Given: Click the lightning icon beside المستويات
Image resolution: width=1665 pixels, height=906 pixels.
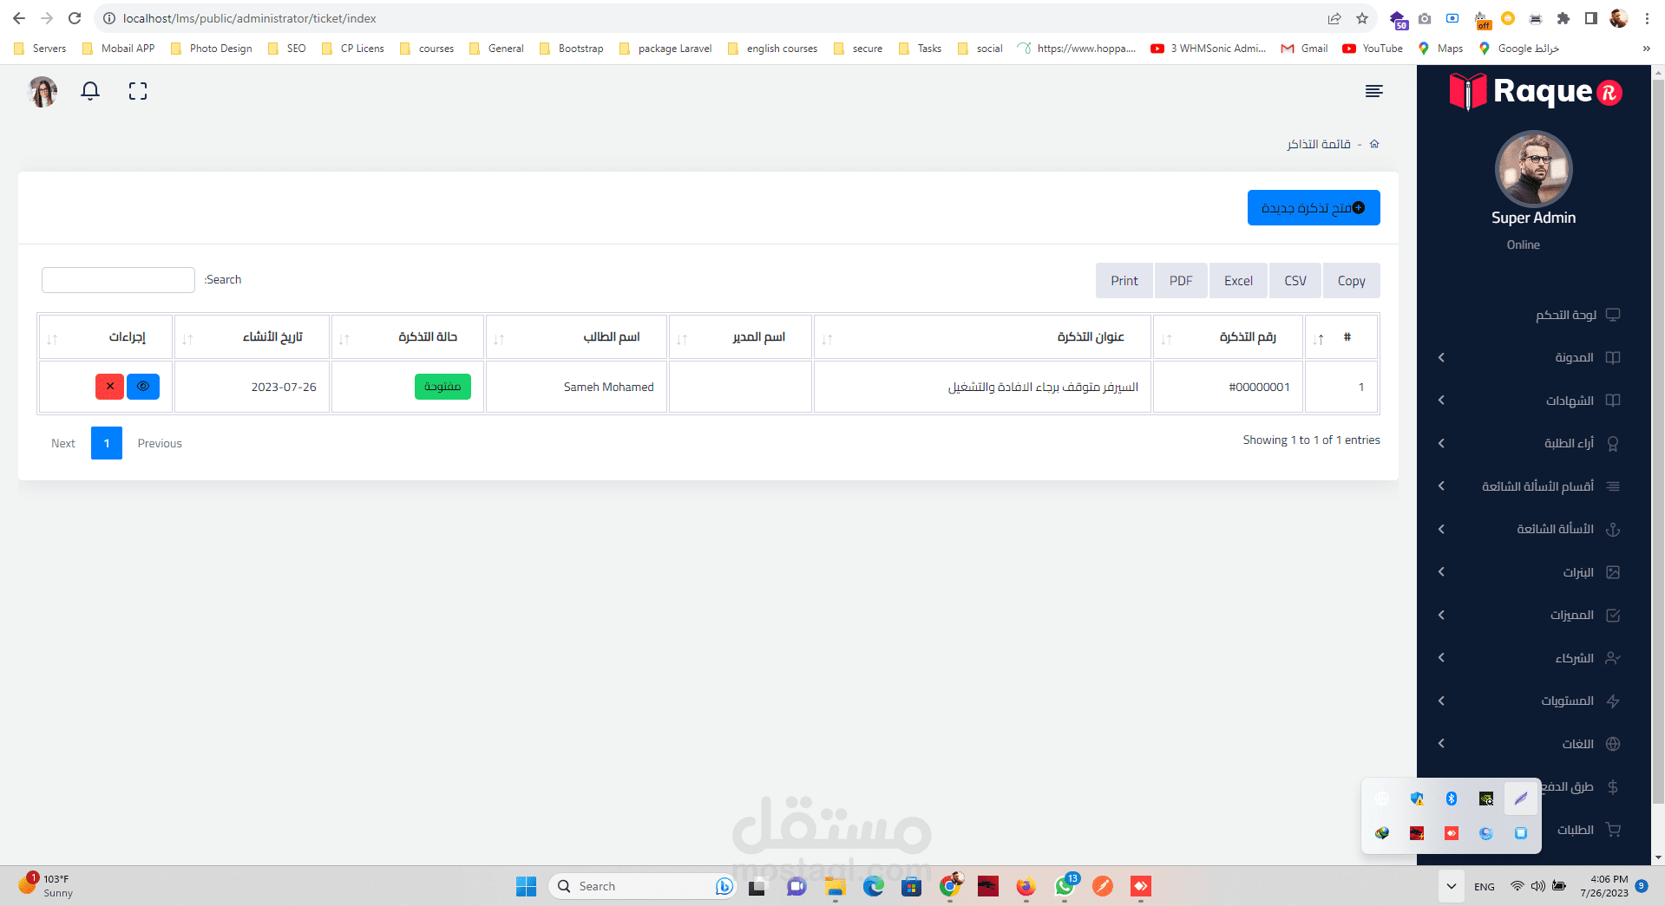Looking at the screenshot, I should tap(1613, 701).
